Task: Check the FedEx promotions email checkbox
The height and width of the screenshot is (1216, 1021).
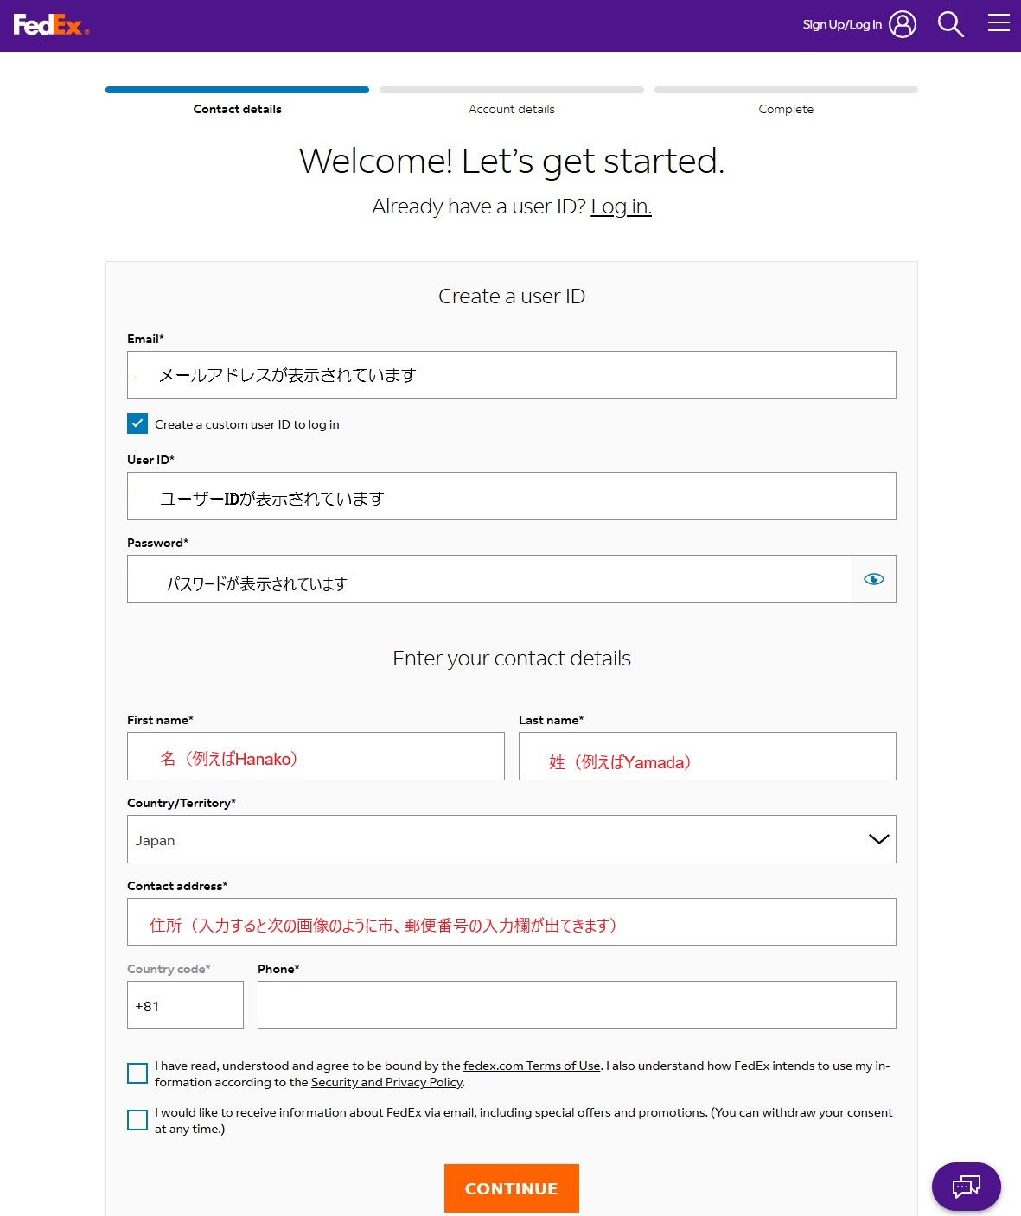Action: 137,1120
